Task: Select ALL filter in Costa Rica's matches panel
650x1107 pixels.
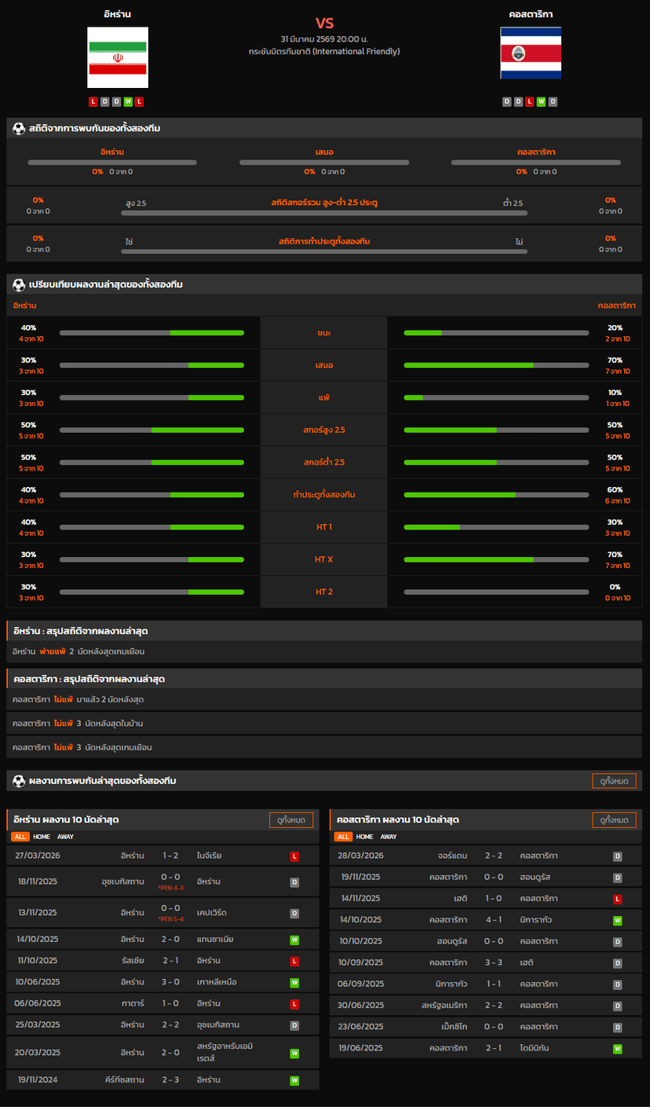Action: click(x=343, y=837)
